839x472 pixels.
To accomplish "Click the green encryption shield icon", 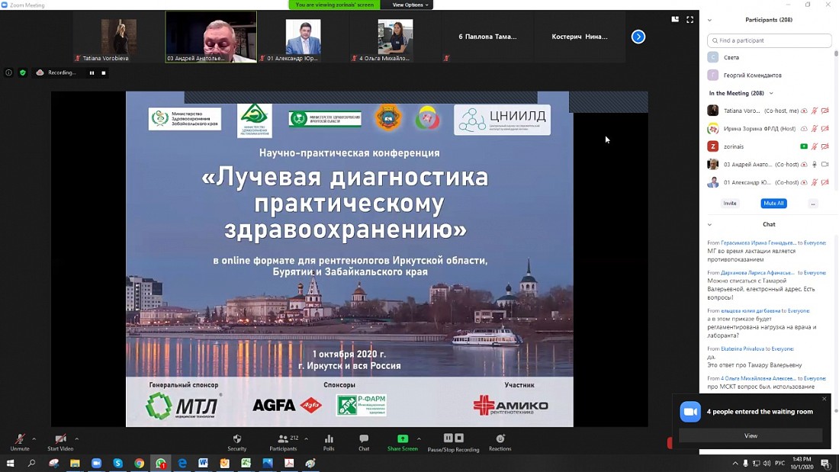I will click(x=22, y=72).
